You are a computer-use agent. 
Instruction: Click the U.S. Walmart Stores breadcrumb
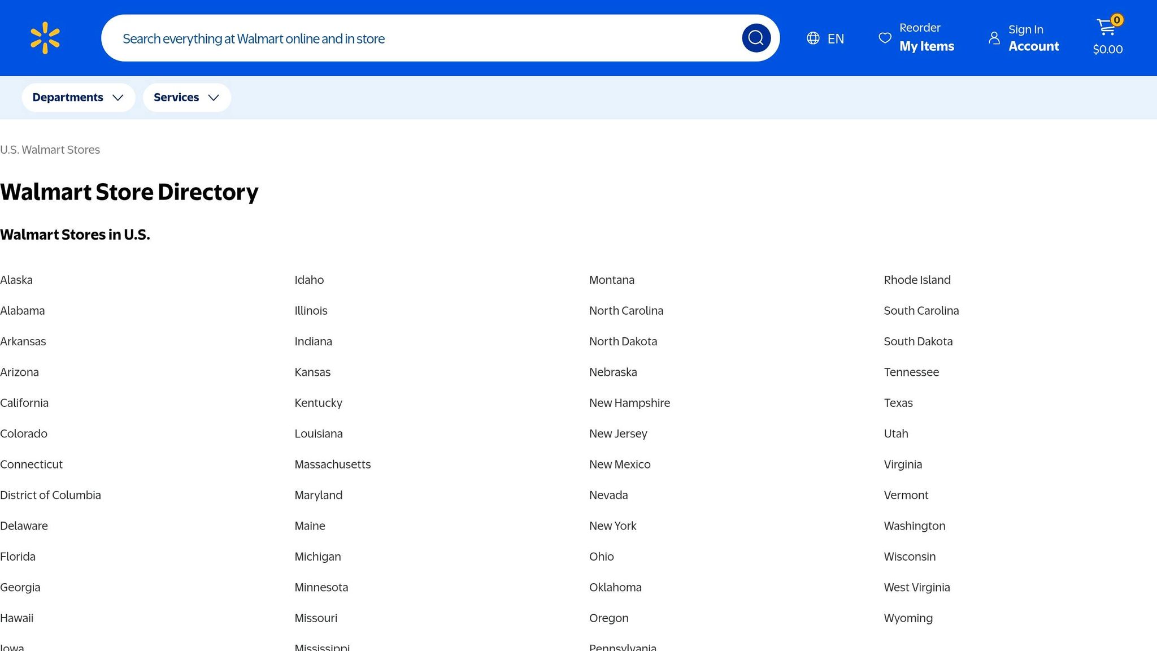(50, 150)
